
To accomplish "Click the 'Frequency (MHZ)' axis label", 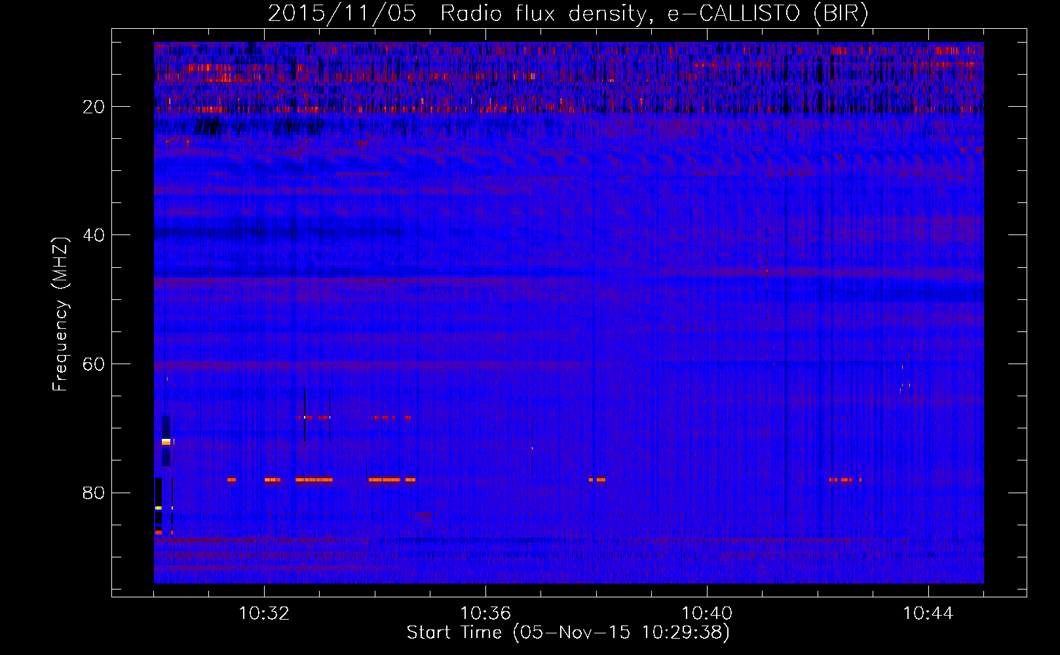I will pyautogui.click(x=60, y=314).
